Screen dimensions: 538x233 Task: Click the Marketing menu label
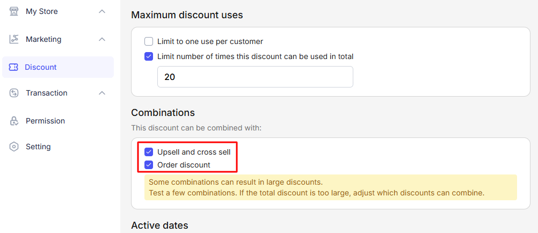point(43,39)
